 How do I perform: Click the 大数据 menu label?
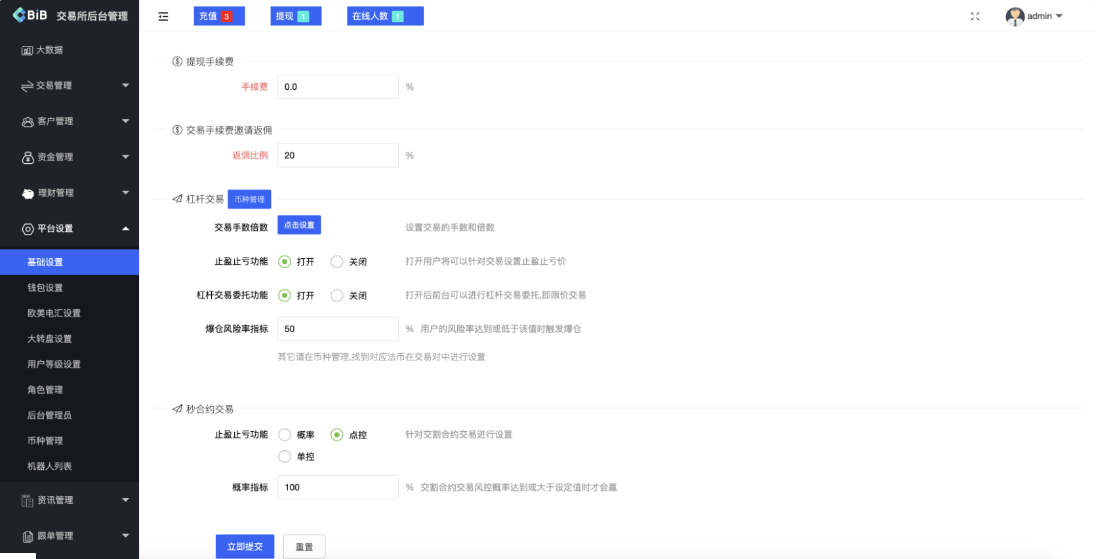50,50
